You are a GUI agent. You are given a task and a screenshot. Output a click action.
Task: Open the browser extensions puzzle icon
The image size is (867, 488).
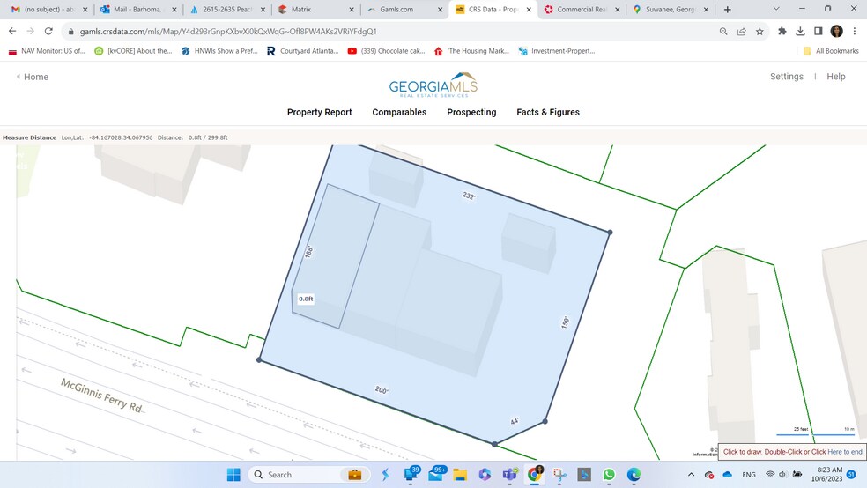(x=782, y=31)
